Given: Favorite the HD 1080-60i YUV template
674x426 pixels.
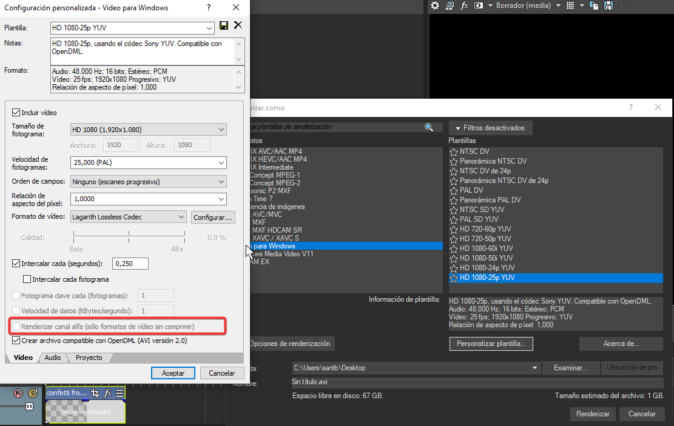Looking at the screenshot, I should coord(454,248).
